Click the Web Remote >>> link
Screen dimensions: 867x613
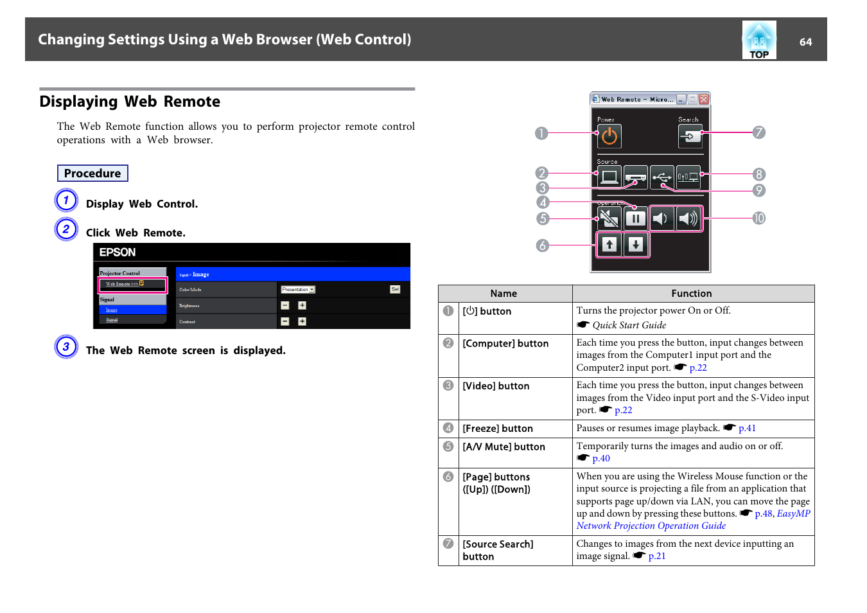click(122, 284)
